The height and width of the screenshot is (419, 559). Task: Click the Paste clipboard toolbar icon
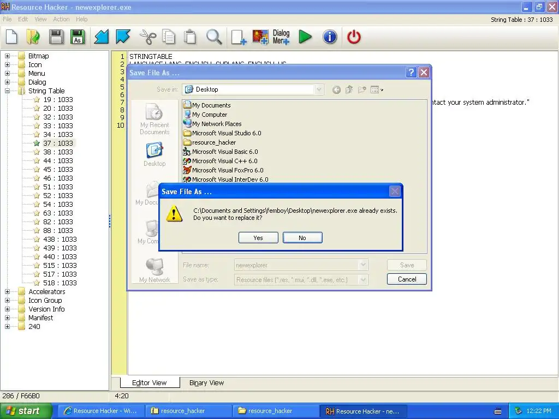pyautogui.click(x=190, y=37)
